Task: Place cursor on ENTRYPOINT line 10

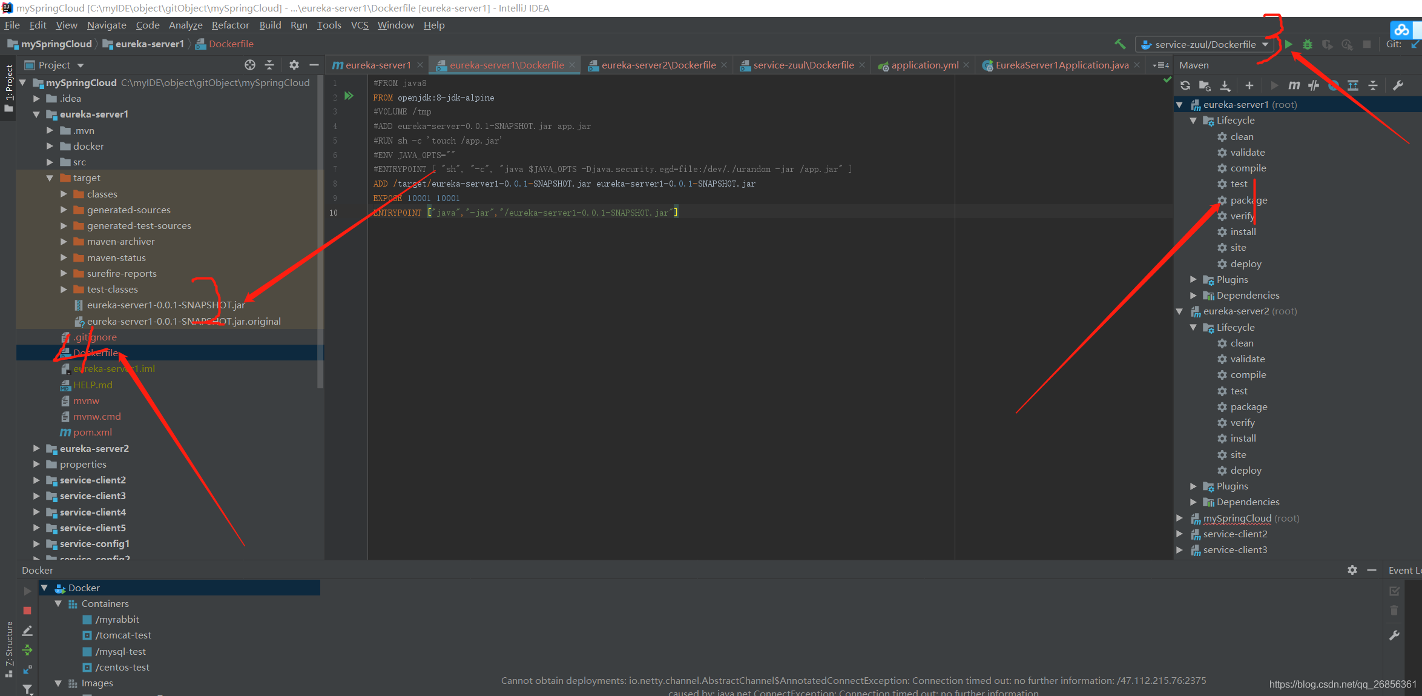Action: (x=525, y=213)
